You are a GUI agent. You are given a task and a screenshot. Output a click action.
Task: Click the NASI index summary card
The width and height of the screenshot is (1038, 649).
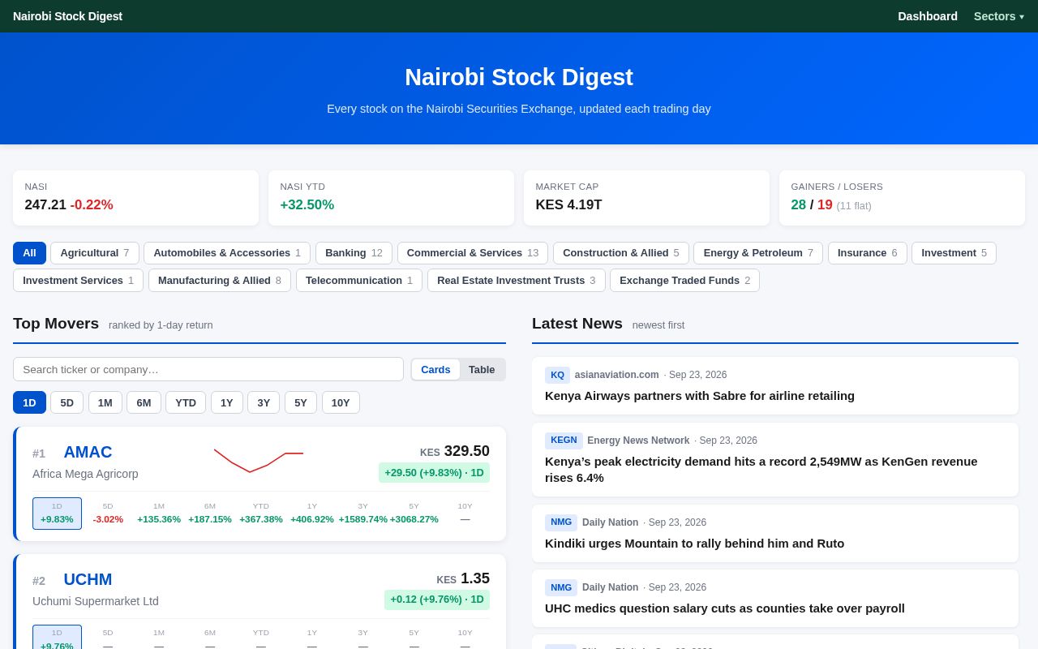point(135,198)
